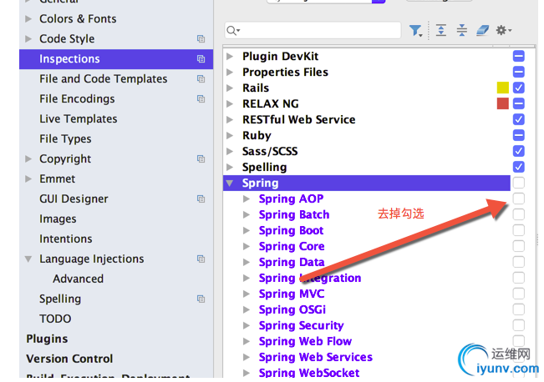The image size is (544, 382).
Task: Select Advanced under Language Injections
Action: coord(78,279)
